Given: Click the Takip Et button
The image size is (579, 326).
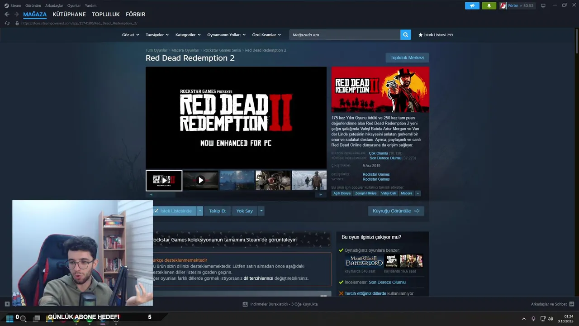Looking at the screenshot, I should 217,211.
